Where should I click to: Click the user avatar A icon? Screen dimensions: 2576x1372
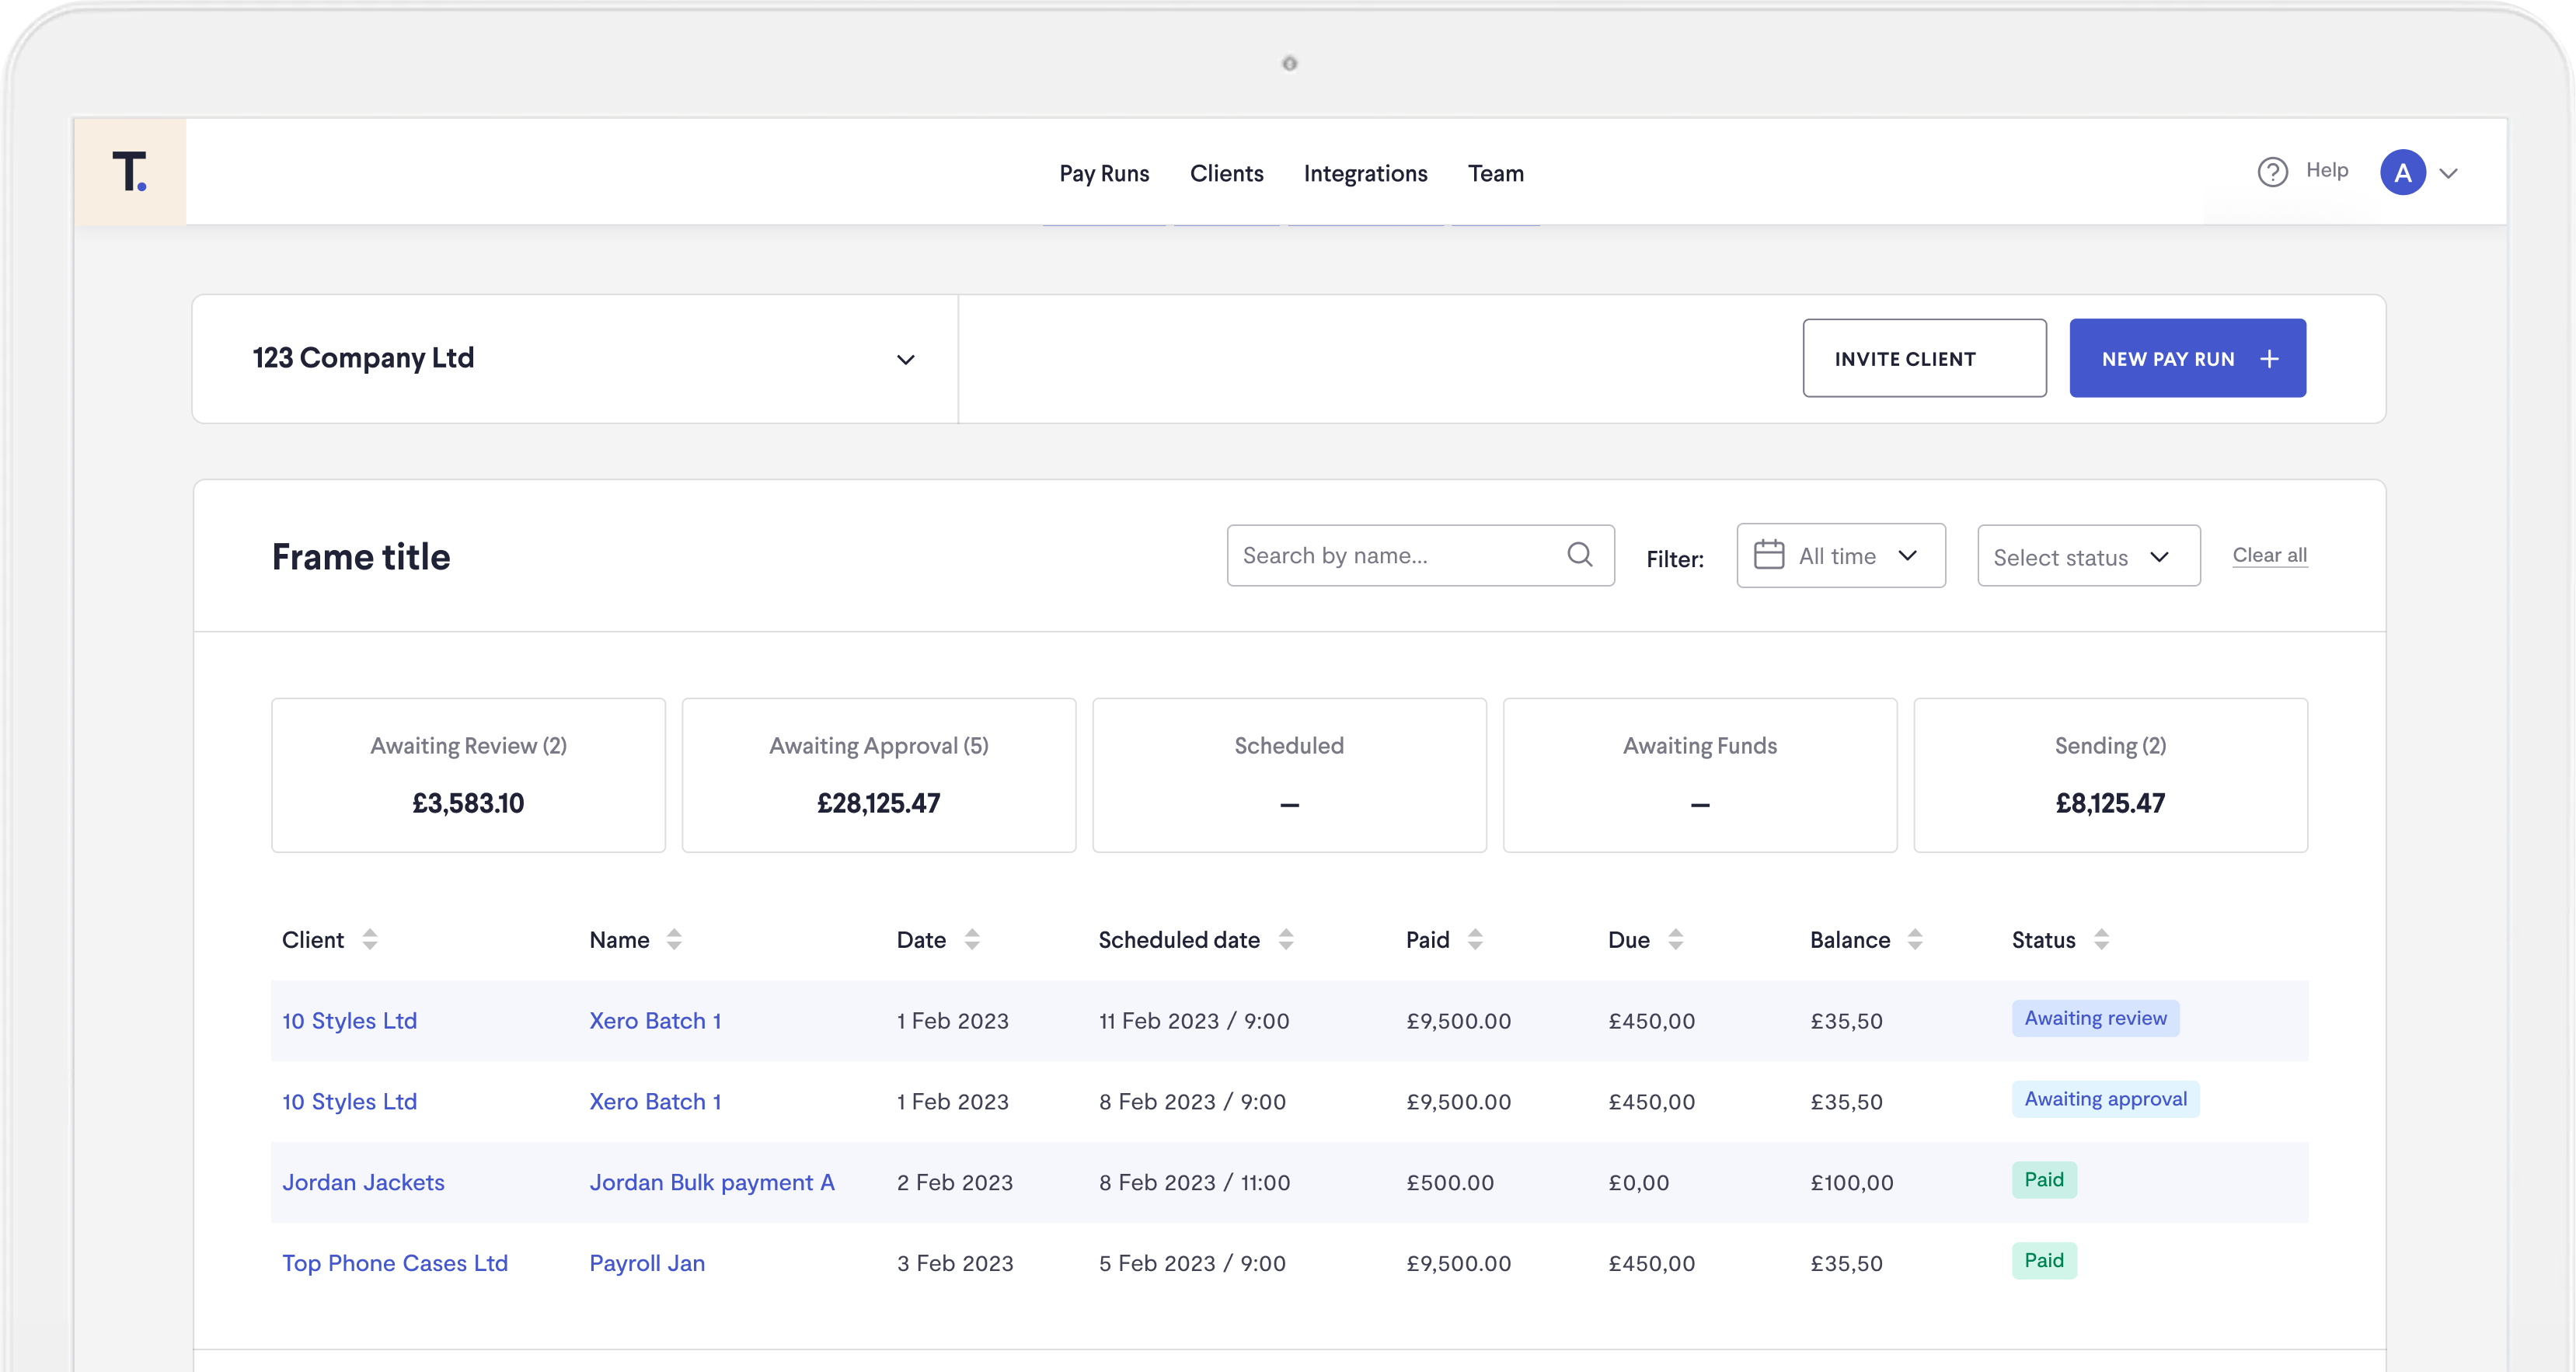[2402, 172]
